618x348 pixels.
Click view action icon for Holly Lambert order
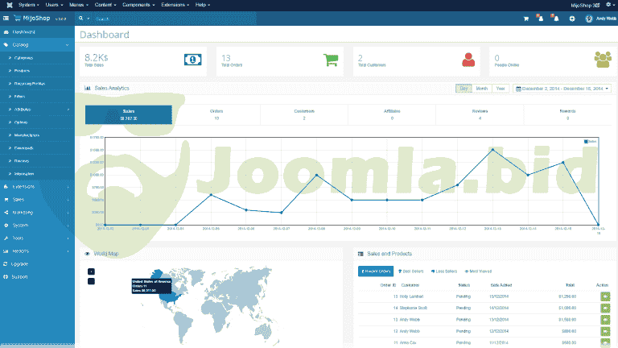pyautogui.click(x=604, y=296)
